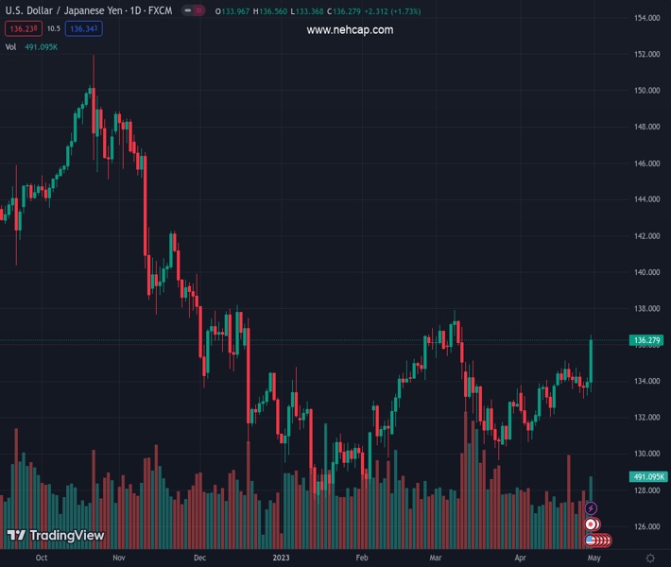Click the Vol value 491.095K in legend
The width and height of the screenshot is (671, 567).
pos(41,47)
